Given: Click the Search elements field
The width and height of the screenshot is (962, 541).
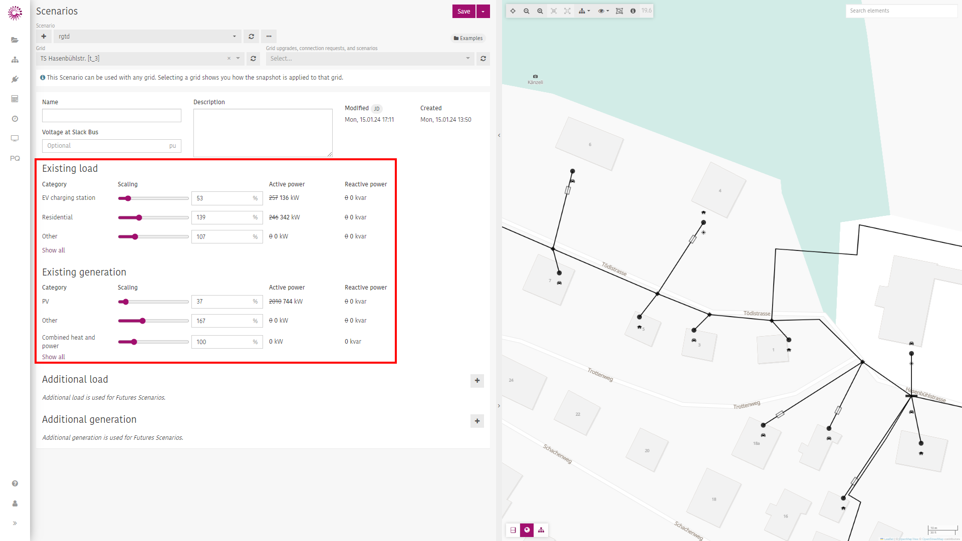Looking at the screenshot, I should click(901, 11).
